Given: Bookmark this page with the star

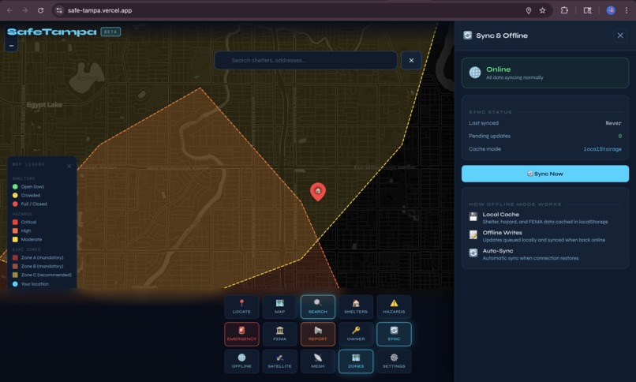Looking at the screenshot, I should 542,10.
